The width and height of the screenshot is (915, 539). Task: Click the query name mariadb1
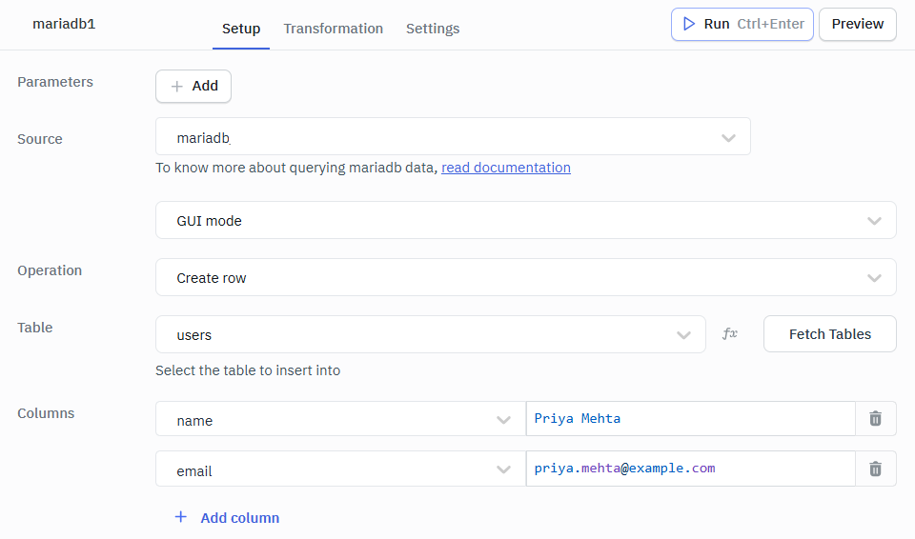click(64, 24)
